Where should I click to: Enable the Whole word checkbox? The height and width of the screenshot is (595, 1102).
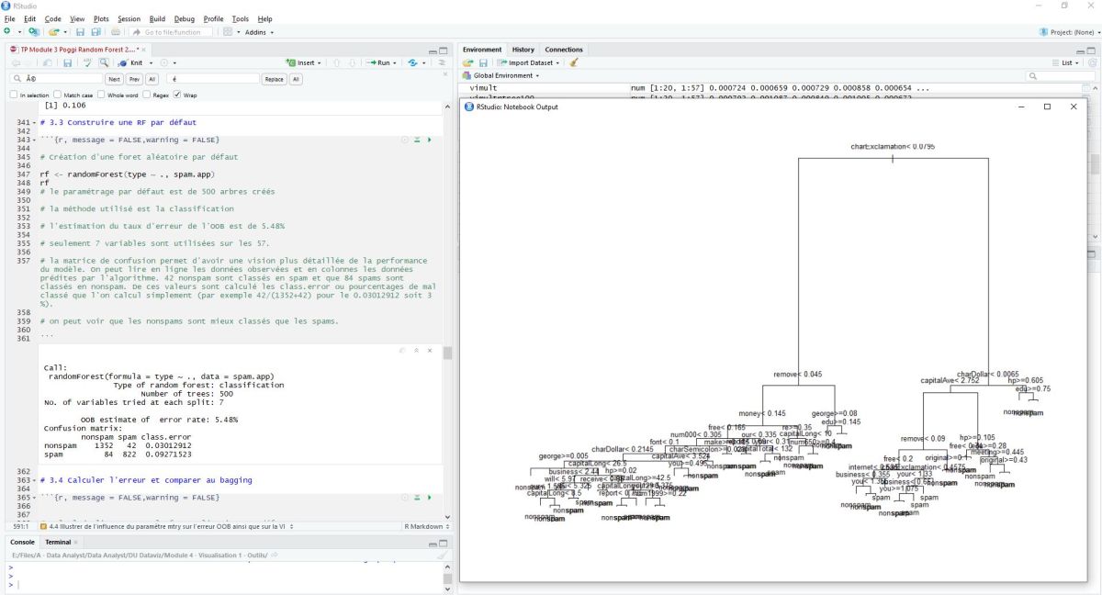pyautogui.click(x=101, y=95)
